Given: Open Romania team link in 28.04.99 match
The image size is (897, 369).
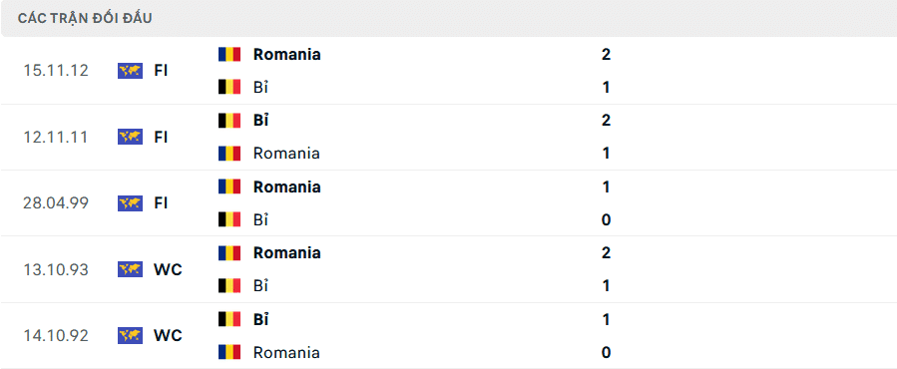Looking at the screenshot, I should (287, 187).
